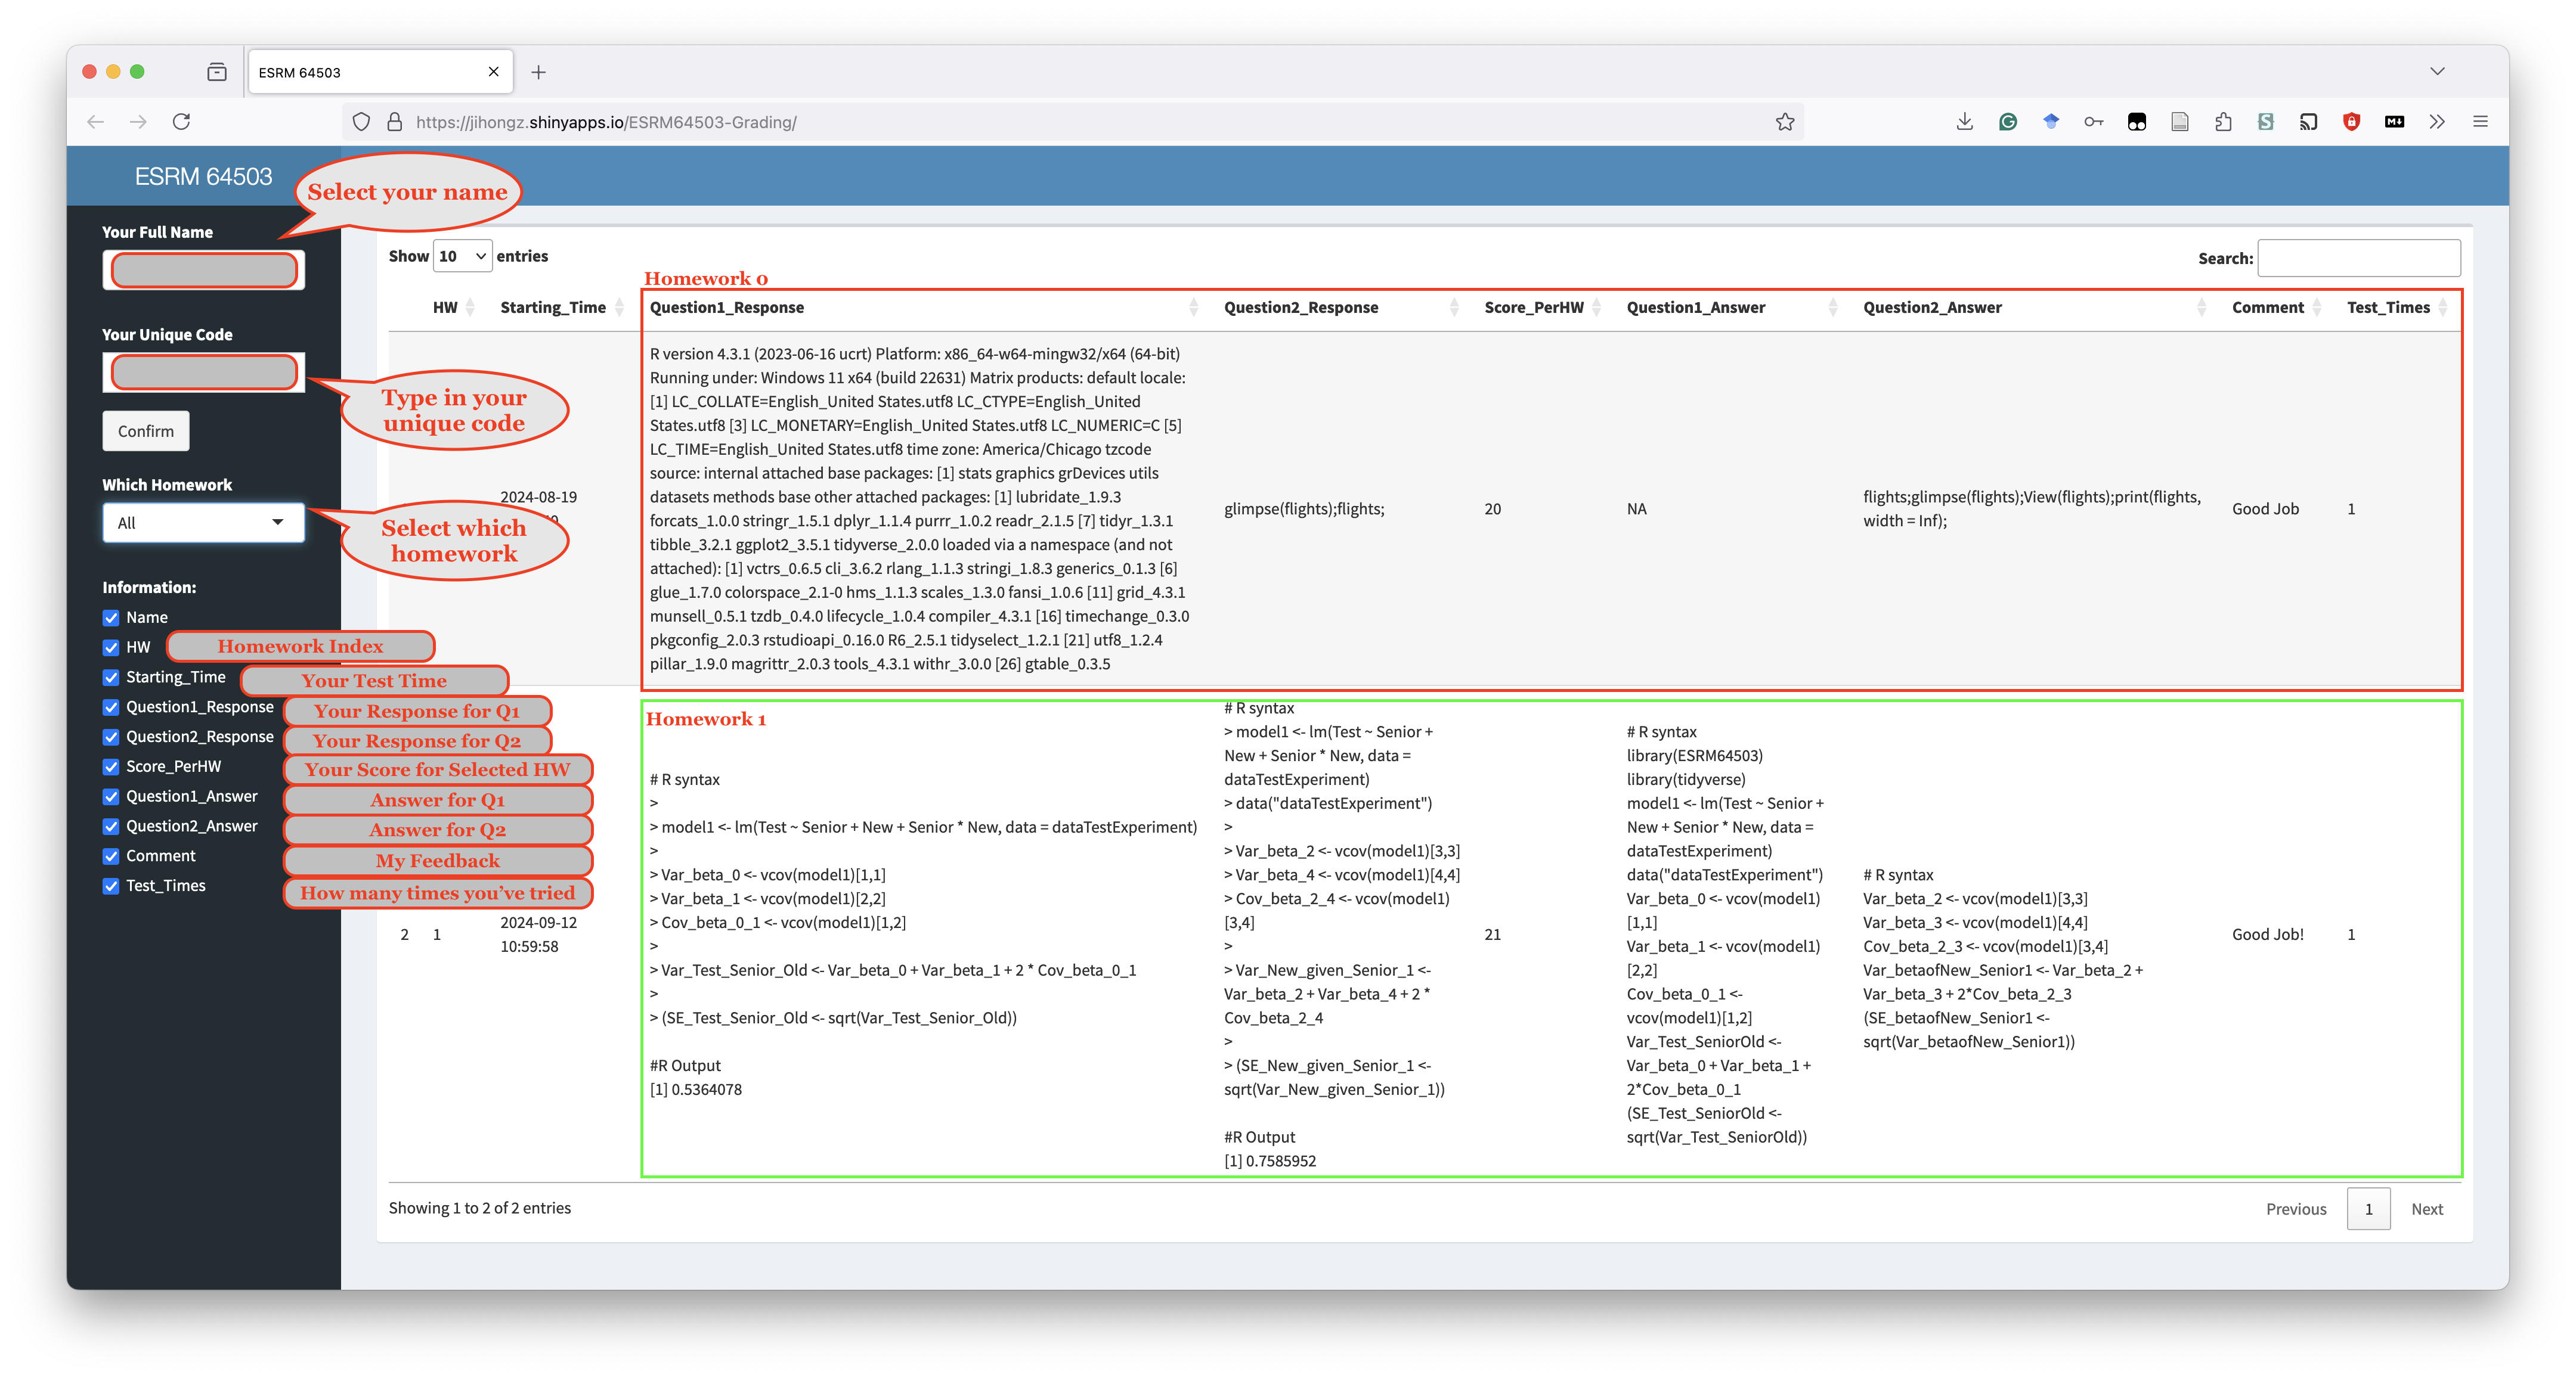
Task: Click the browser reload icon
Action: (181, 122)
